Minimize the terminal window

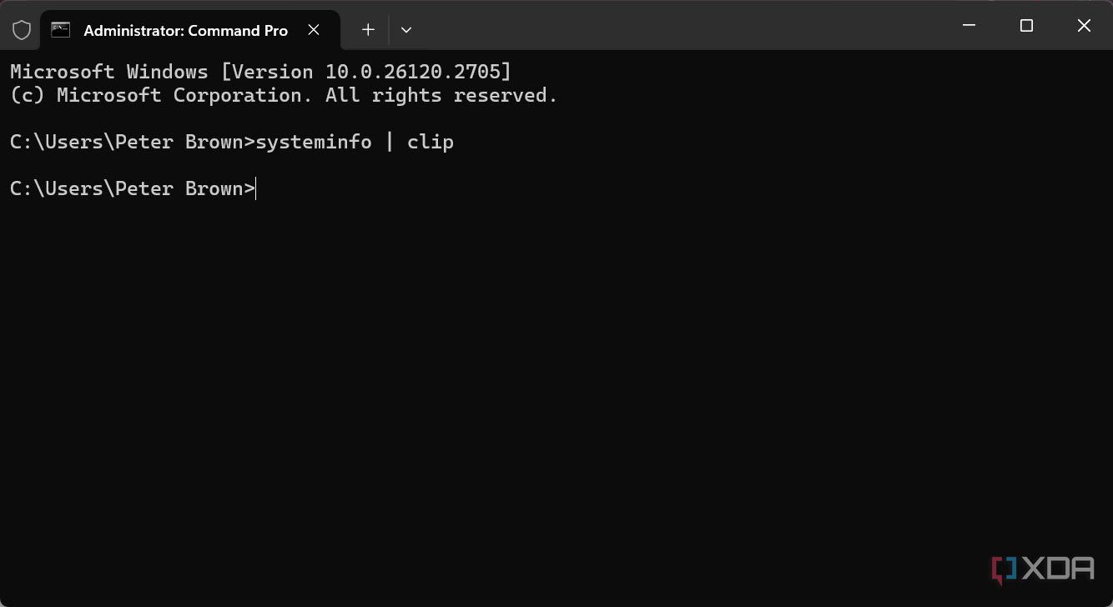click(x=969, y=26)
